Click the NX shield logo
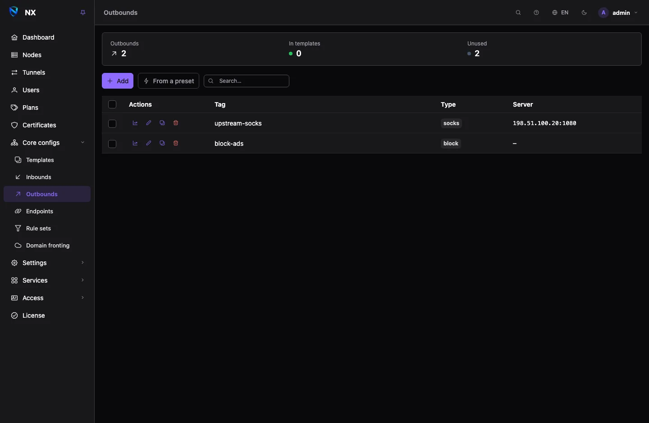Image resolution: width=649 pixels, height=423 pixels. click(x=14, y=12)
